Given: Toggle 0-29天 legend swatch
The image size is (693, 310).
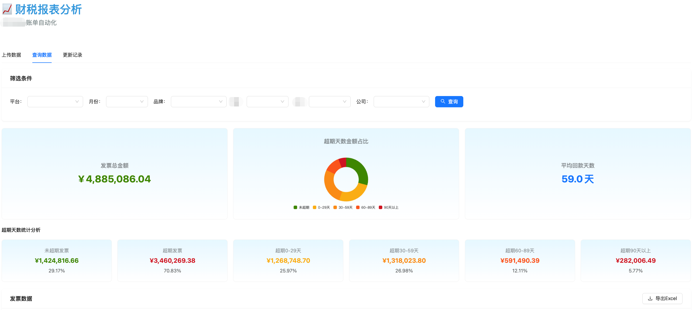Looking at the screenshot, I should [x=314, y=207].
